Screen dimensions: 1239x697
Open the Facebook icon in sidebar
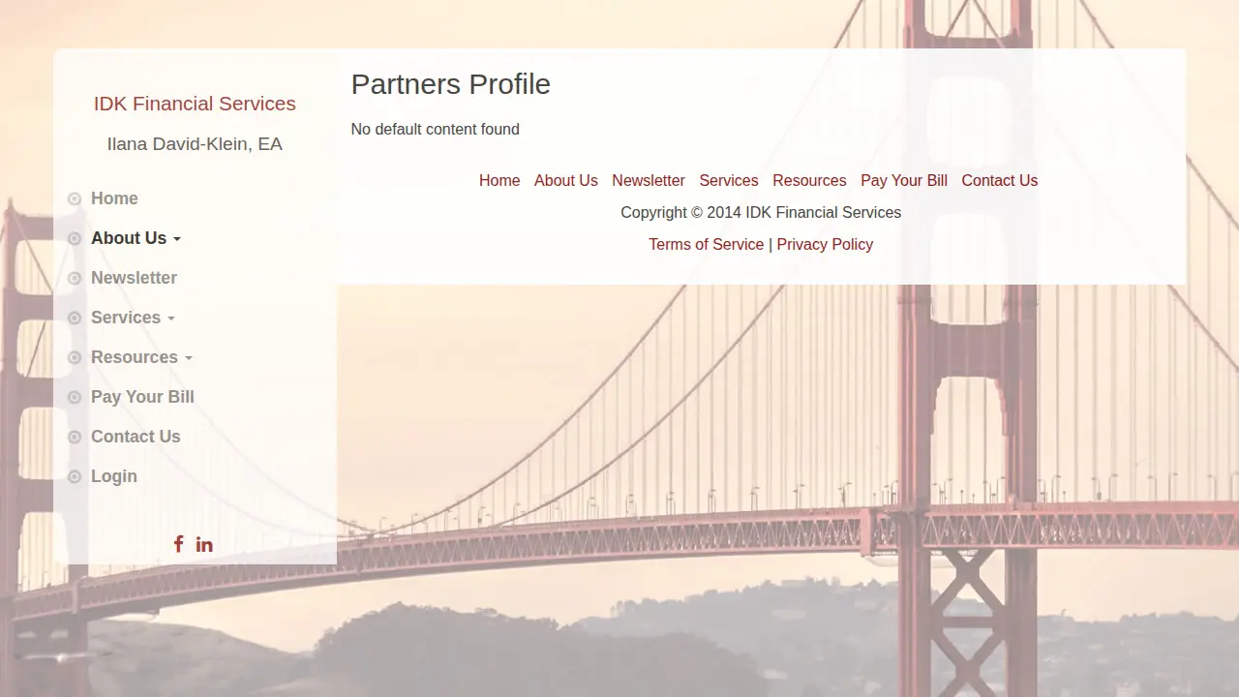[x=178, y=544]
